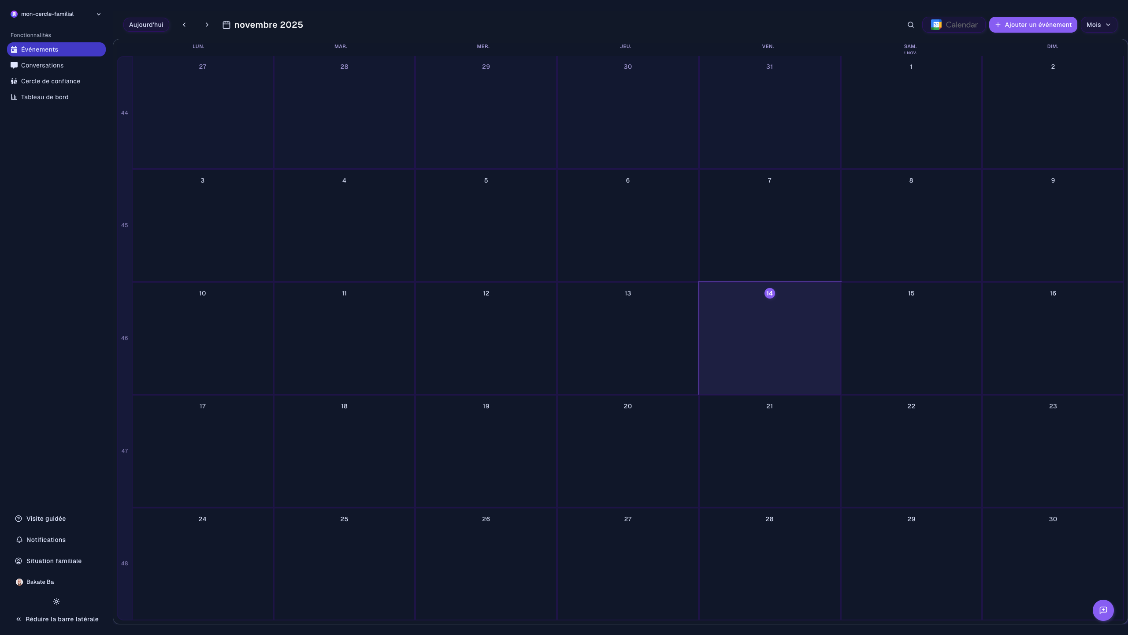
Task: Open the Mois view dropdown
Action: (x=1098, y=25)
